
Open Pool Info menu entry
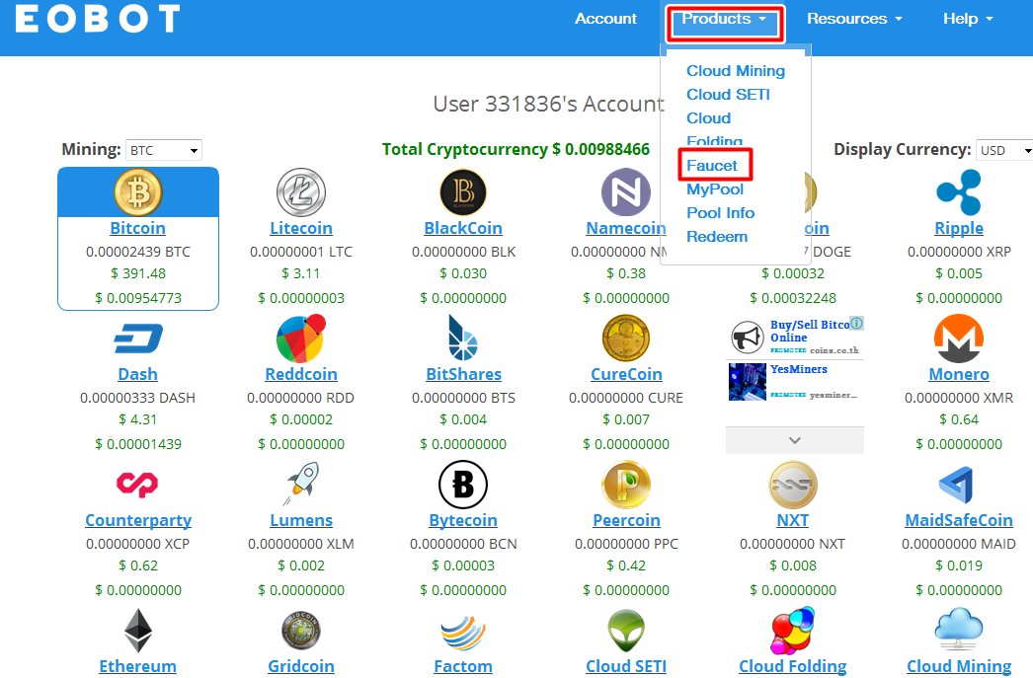click(720, 213)
